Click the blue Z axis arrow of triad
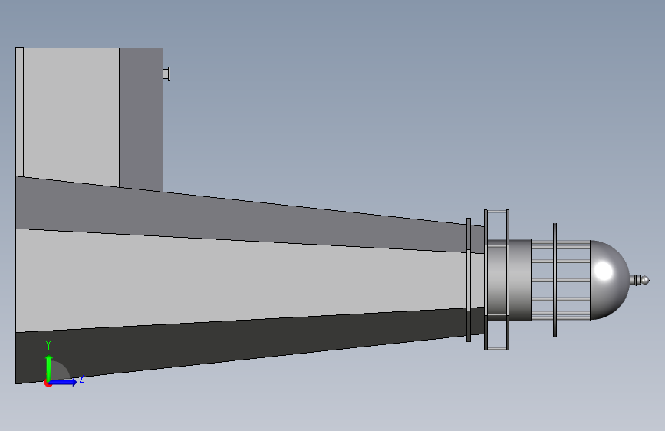The width and height of the screenshot is (665, 431). point(64,382)
